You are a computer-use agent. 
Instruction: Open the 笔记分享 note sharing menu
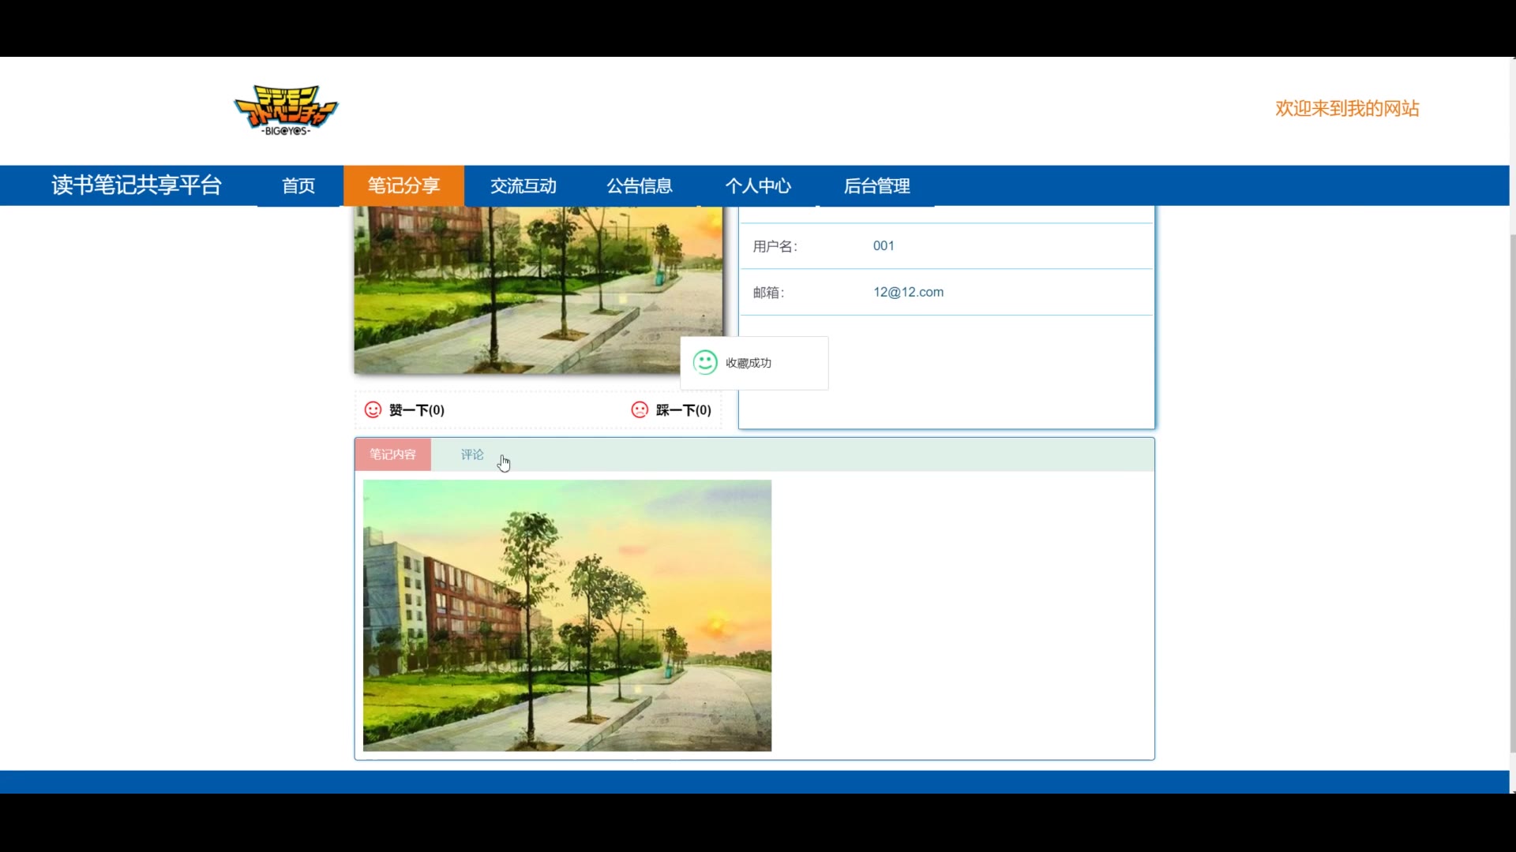(403, 186)
